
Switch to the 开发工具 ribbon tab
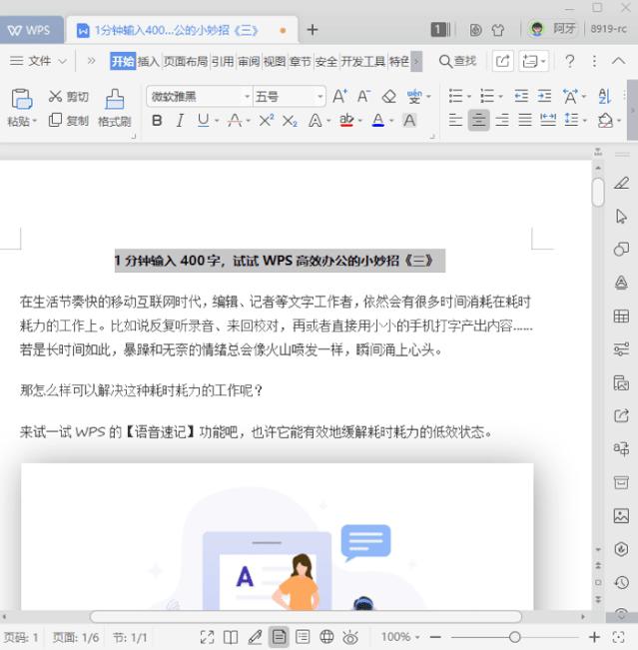[x=363, y=61]
